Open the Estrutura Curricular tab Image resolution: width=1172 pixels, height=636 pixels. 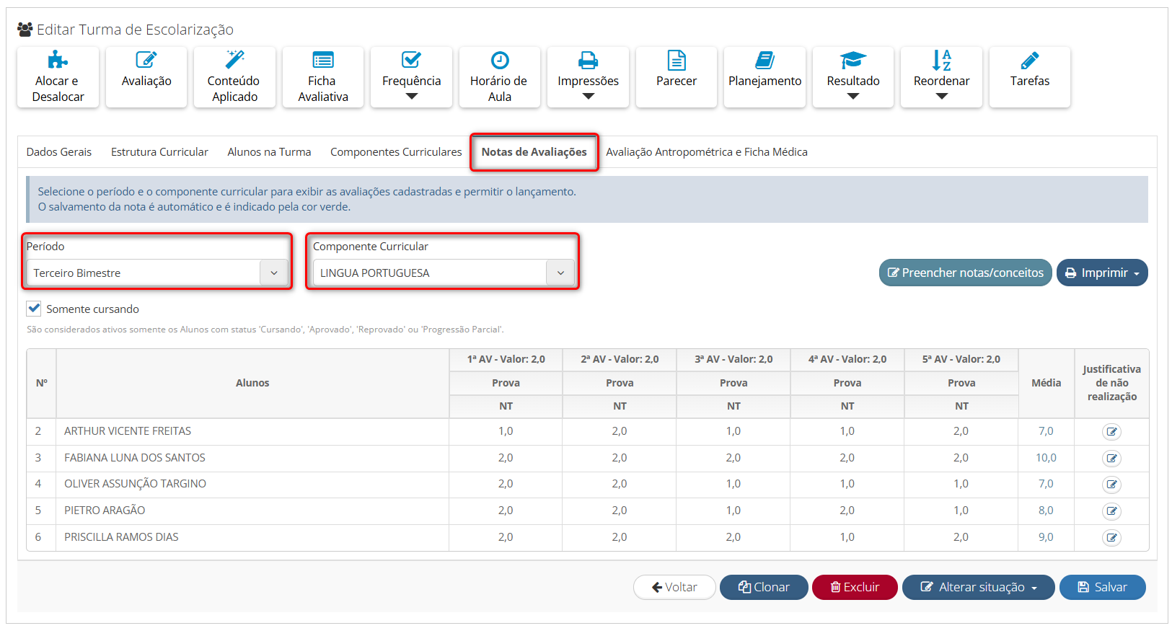pos(159,152)
